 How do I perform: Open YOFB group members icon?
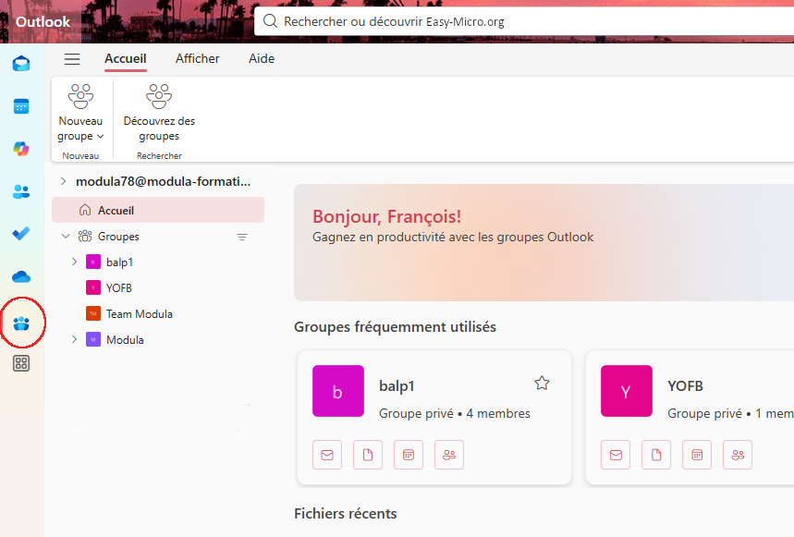(738, 455)
